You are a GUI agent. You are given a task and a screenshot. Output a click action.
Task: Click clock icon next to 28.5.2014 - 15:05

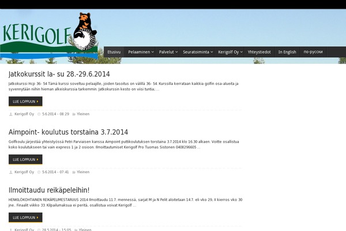(39, 230)
